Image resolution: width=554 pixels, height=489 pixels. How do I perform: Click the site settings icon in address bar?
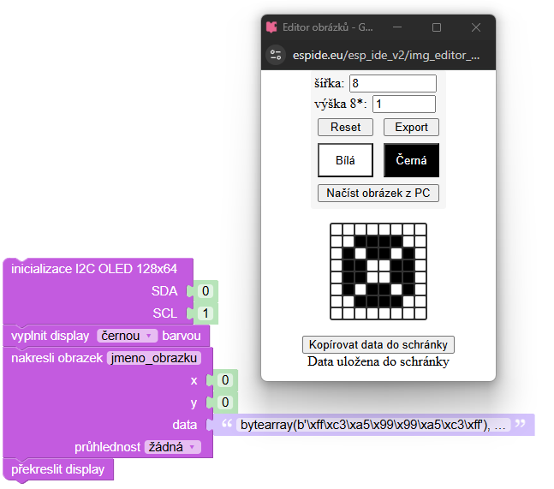click(x=276, y=55)
